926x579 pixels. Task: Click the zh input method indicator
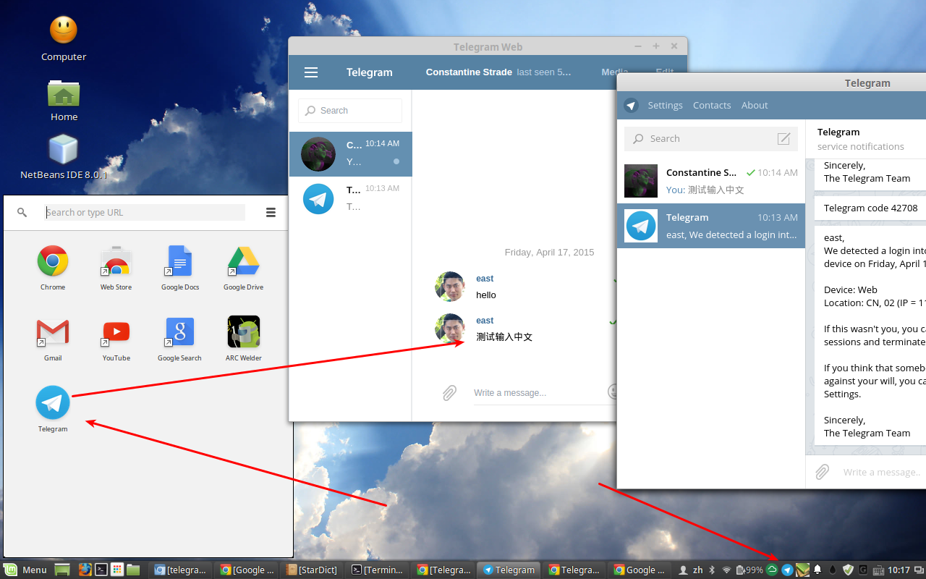698,570
